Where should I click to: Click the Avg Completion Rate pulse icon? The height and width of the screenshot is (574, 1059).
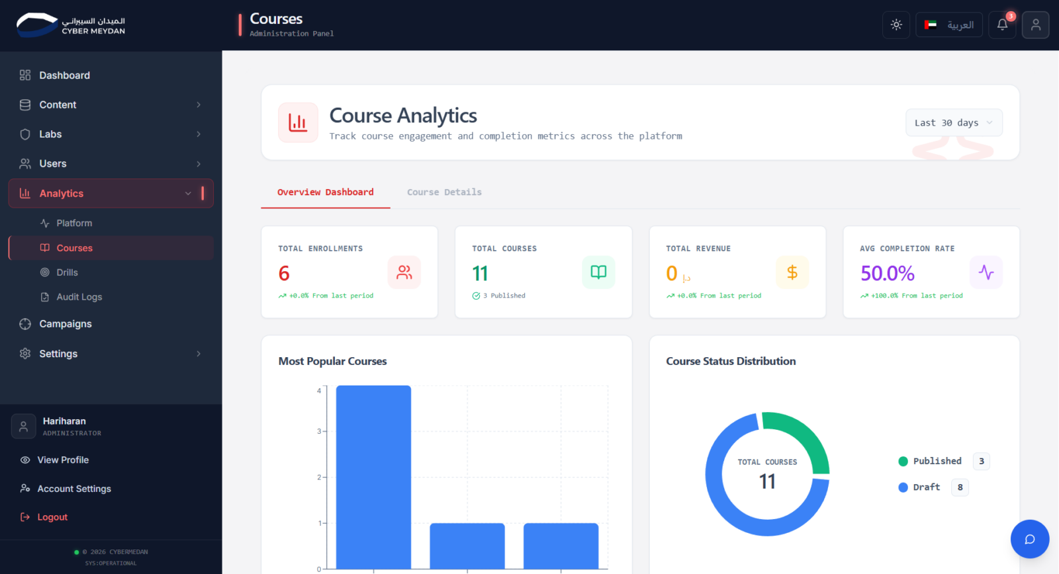[x=986, y=272]
